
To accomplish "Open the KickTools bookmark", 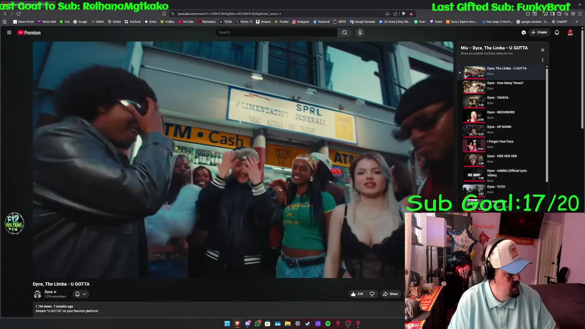I will click(133, 21).
